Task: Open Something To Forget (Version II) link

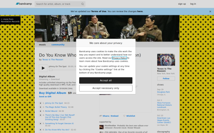Action: coord(59,123)
